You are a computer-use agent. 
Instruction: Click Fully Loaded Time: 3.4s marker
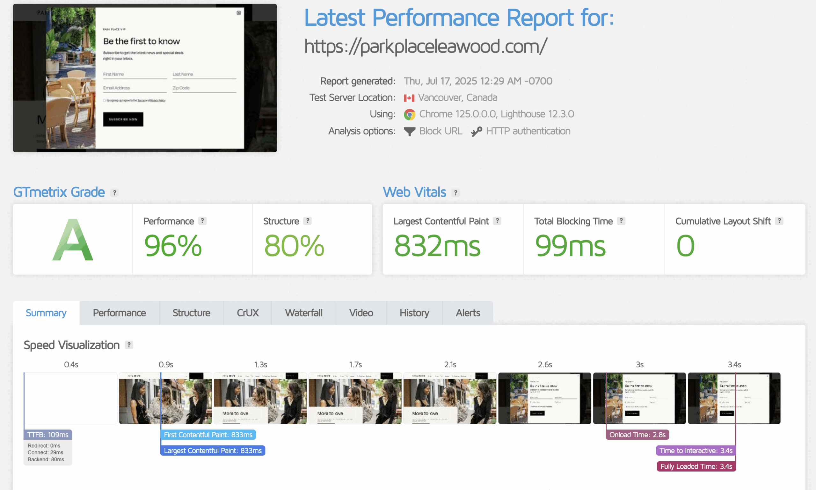tap(696, 466)
